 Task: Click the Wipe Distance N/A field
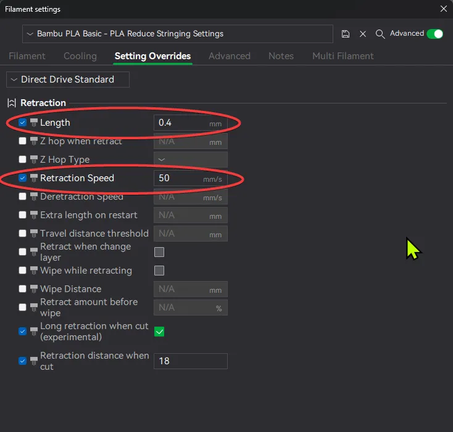[191, 289]
